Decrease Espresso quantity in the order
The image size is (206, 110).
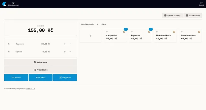pos(70,52)
